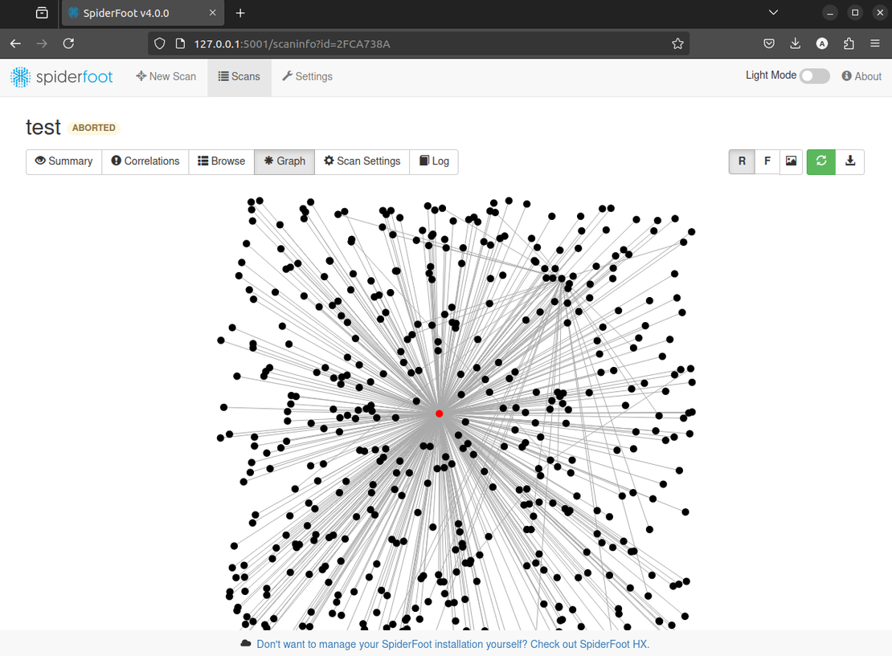Switch to the Correlations tab
Image resolution: width=892 pixels, height=656 pixels.
pyautogui.click(x=145, y=161)
